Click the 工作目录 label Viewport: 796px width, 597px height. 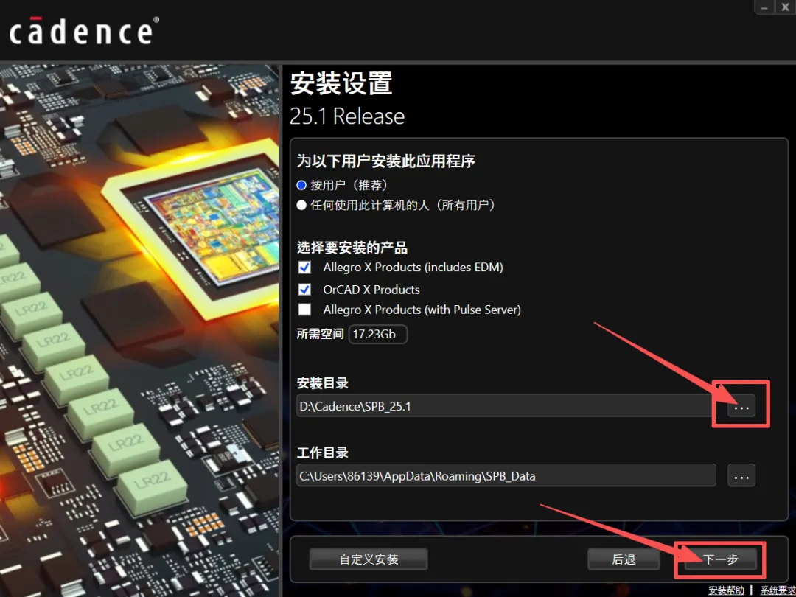click(x=322, y=453)
